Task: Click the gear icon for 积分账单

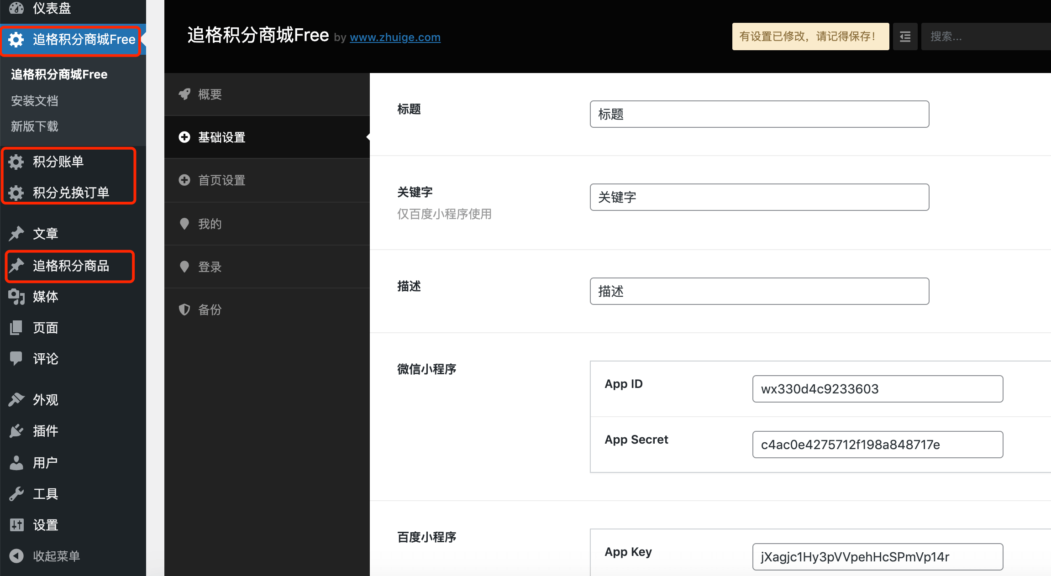Action: [x=16, y=162]
